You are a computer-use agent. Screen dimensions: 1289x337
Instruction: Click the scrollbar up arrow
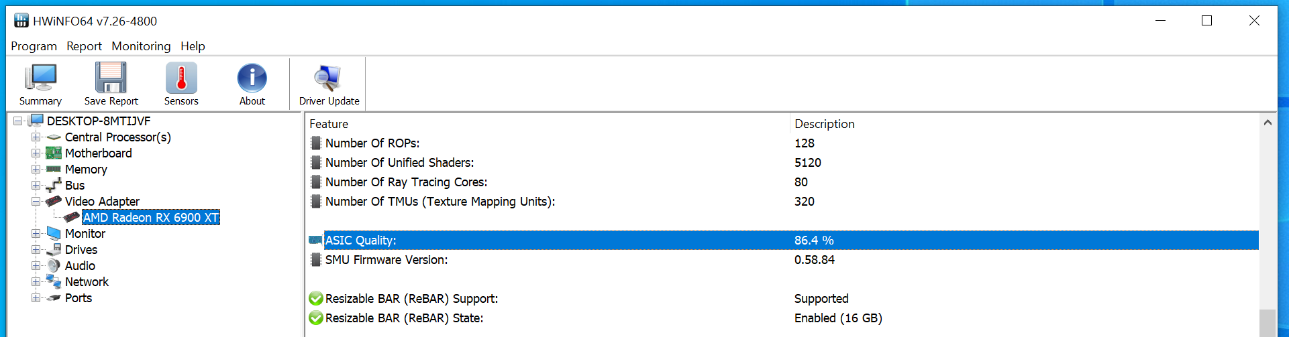(1268, 123)
